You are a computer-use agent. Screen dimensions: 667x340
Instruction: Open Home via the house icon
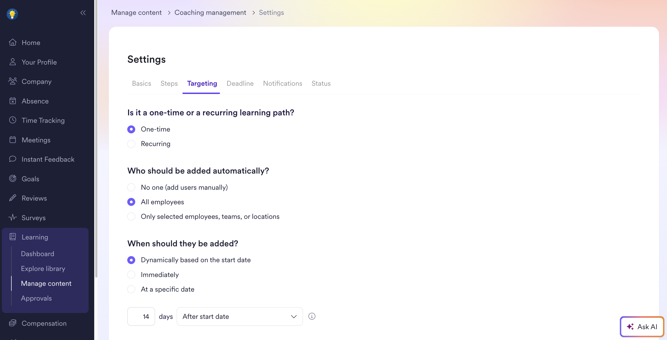[13, 42]
